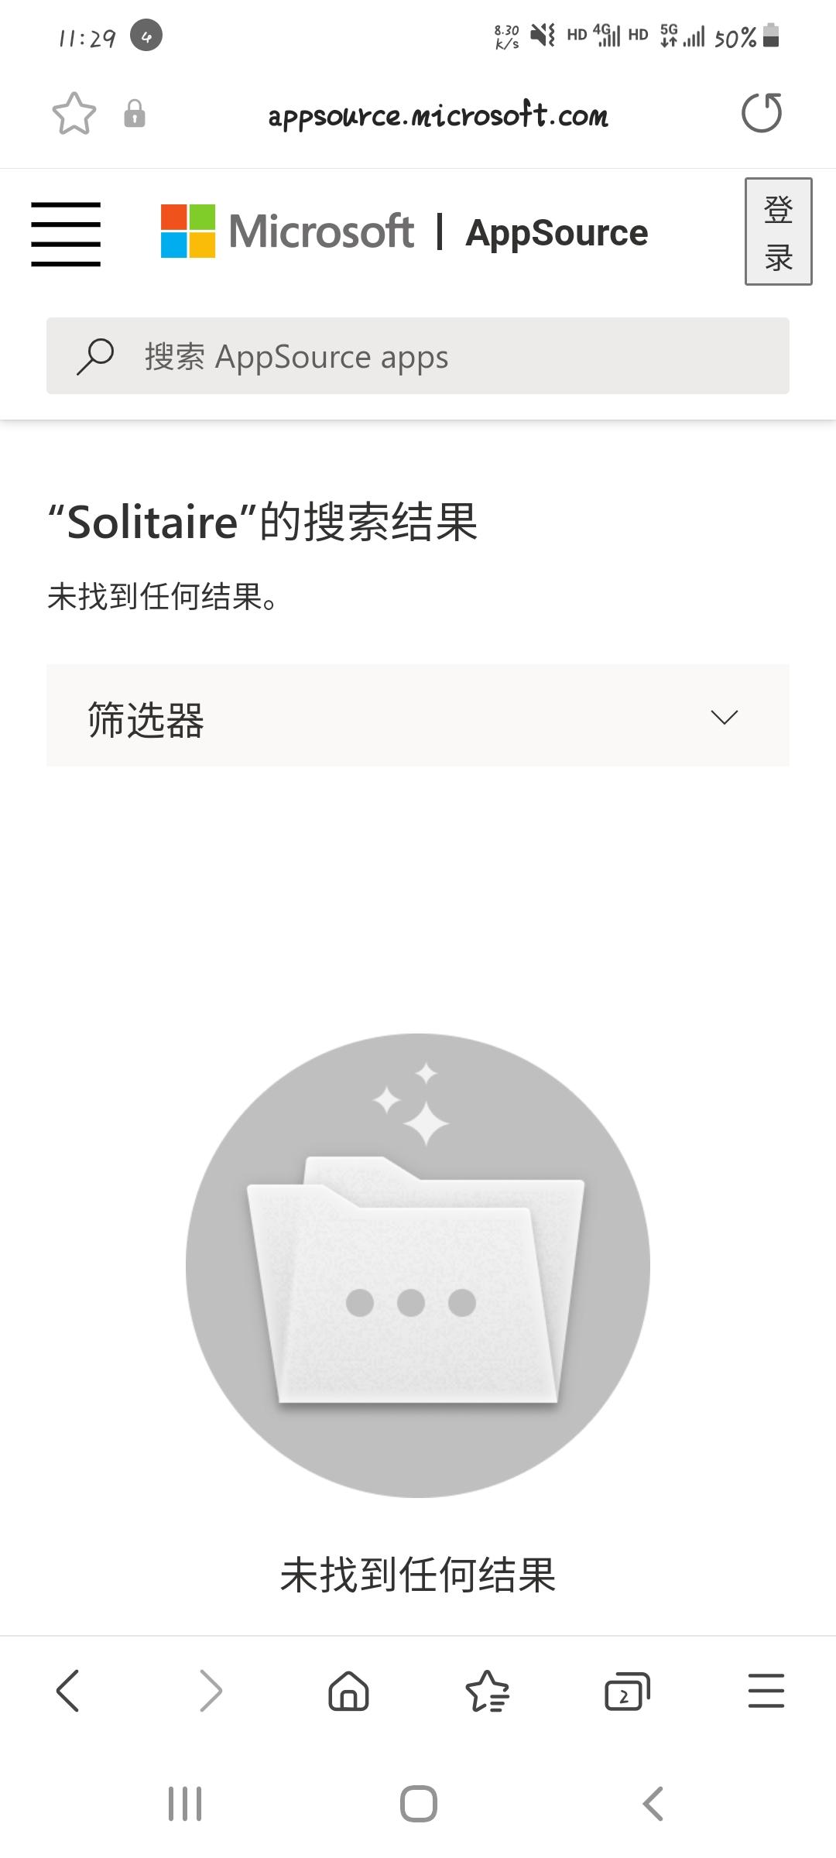This screenshot has height=1858, width=836.
Task: Tap the 登录 sign-in button
Action: [x=778, y=231]
